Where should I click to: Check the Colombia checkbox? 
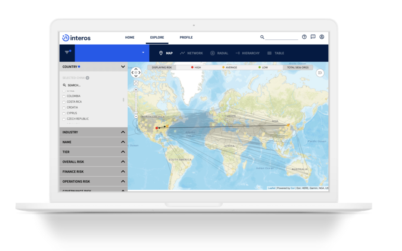(x=64, y=96)
